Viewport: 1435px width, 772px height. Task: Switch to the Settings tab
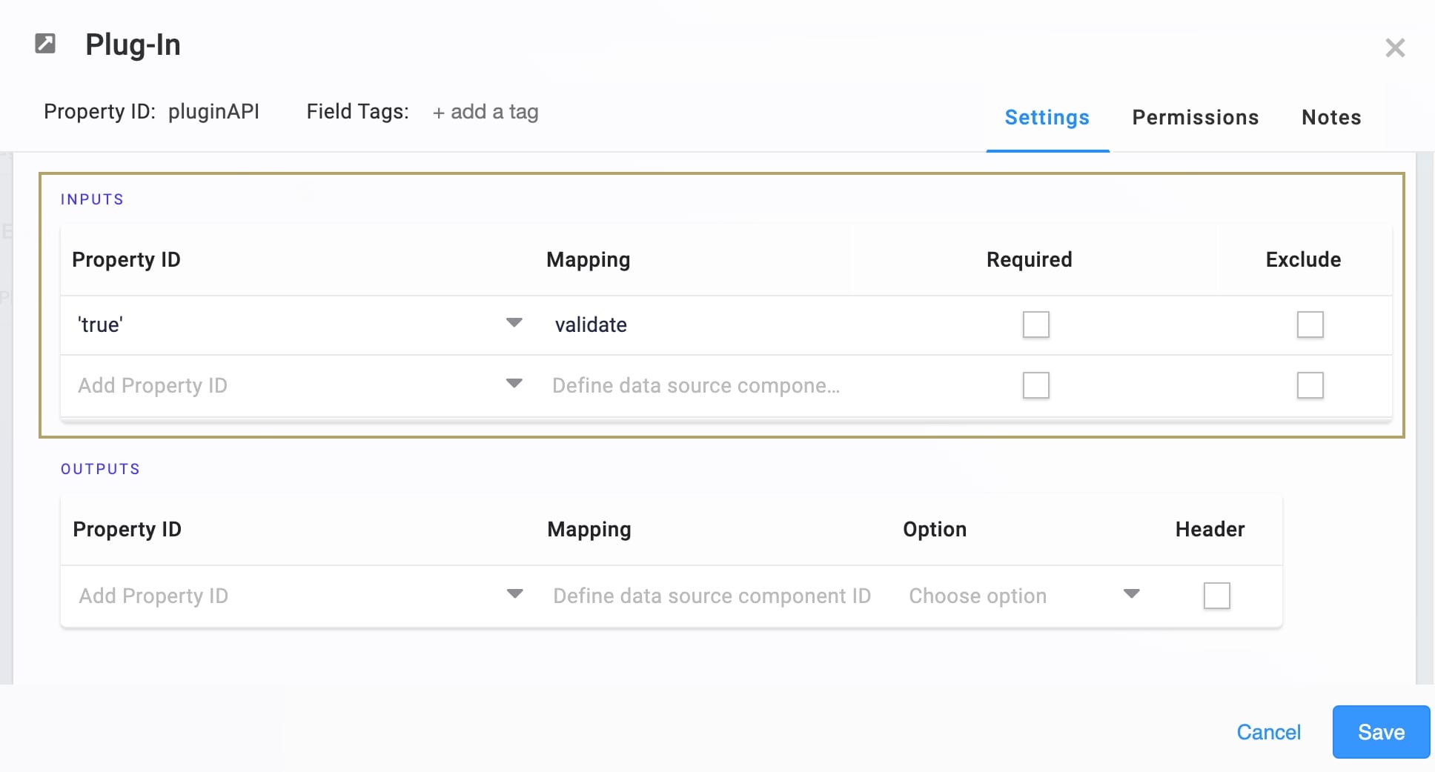pos(1047,117)
